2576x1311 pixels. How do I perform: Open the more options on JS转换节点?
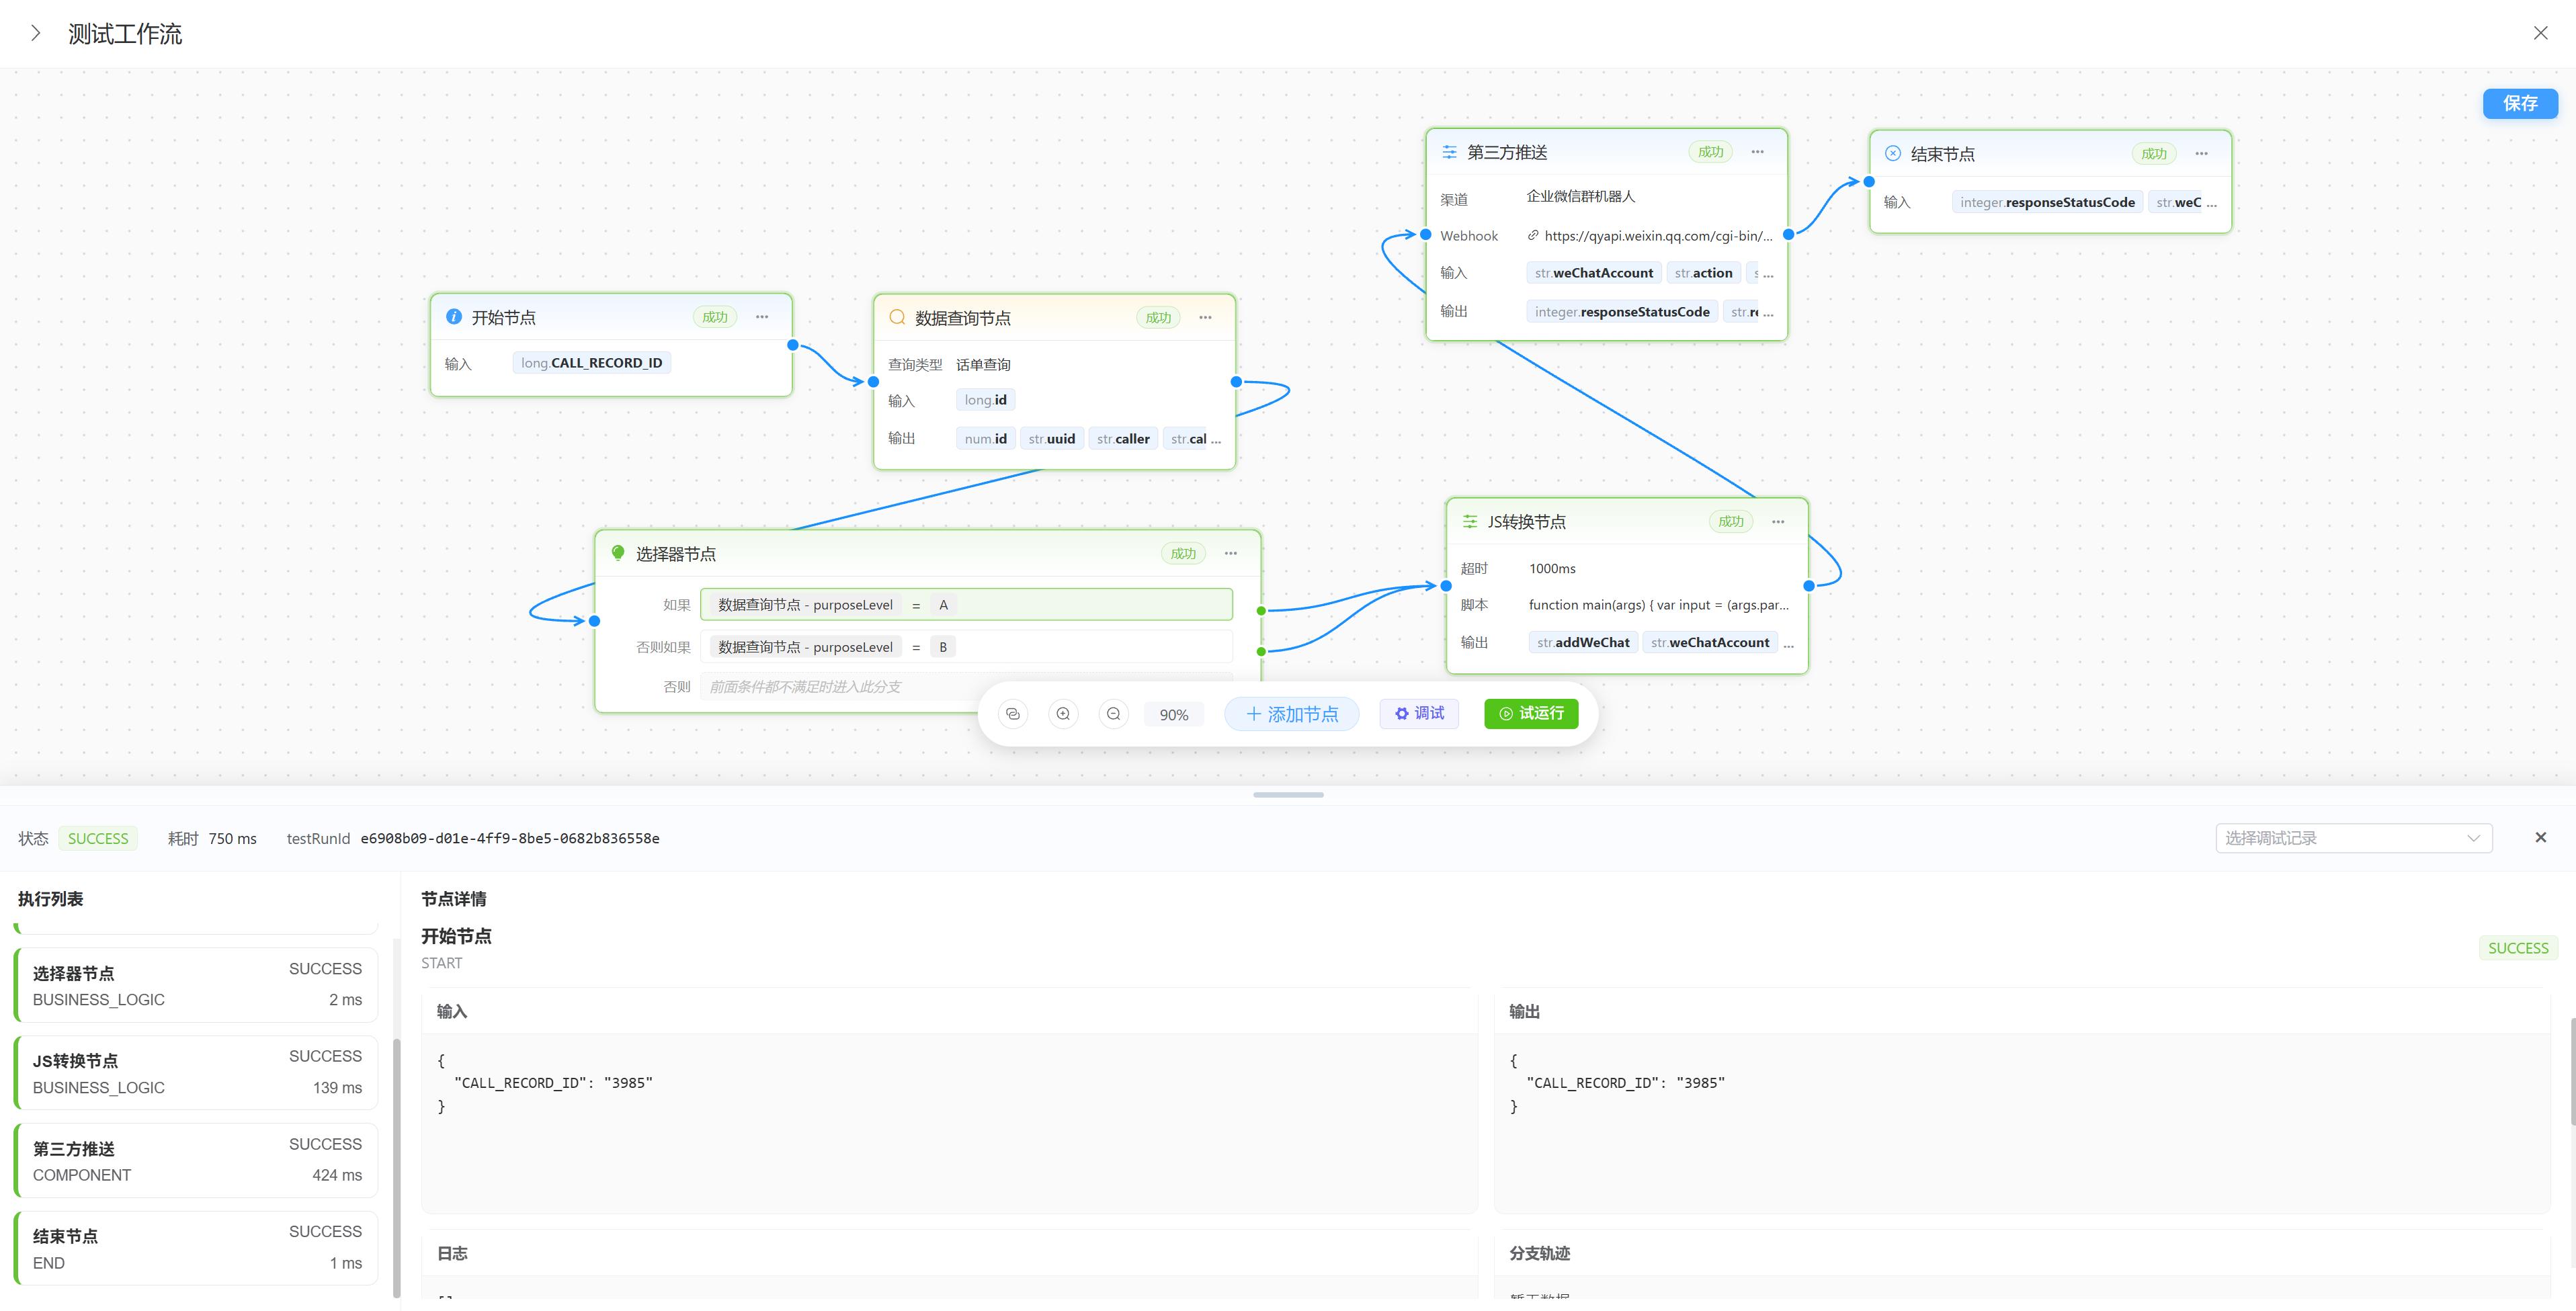(1778, 521)
